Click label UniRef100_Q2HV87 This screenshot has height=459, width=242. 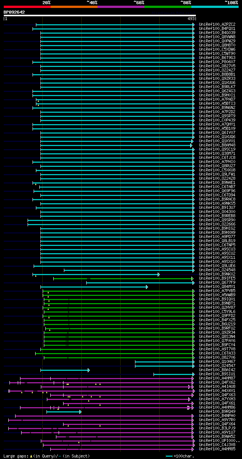click(217, 307)
